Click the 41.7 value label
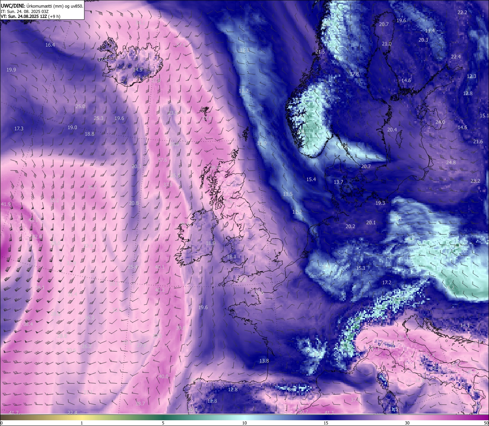Screen dimensions: 489x426 13,413
